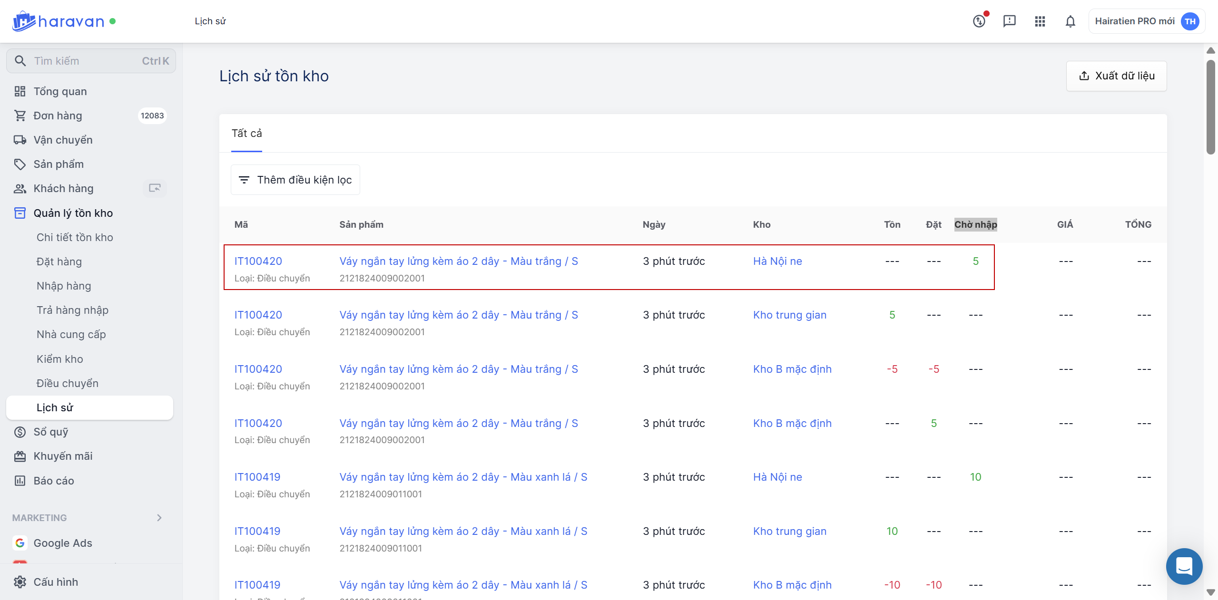Image resolution: width=1218 pixels, height=600 pixels.
Task: Open Thêm điều kiện lọc filter dropdown
Action: (x=295, y=180)
